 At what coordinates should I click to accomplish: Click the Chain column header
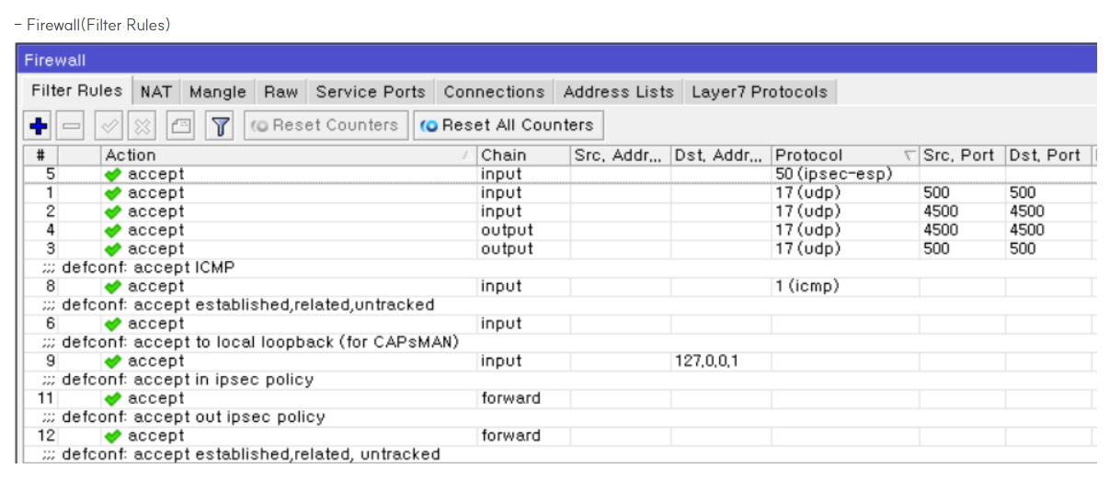[x=522, y=155]
